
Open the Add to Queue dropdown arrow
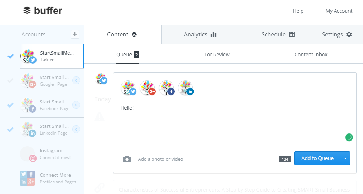tap(345, 158)
